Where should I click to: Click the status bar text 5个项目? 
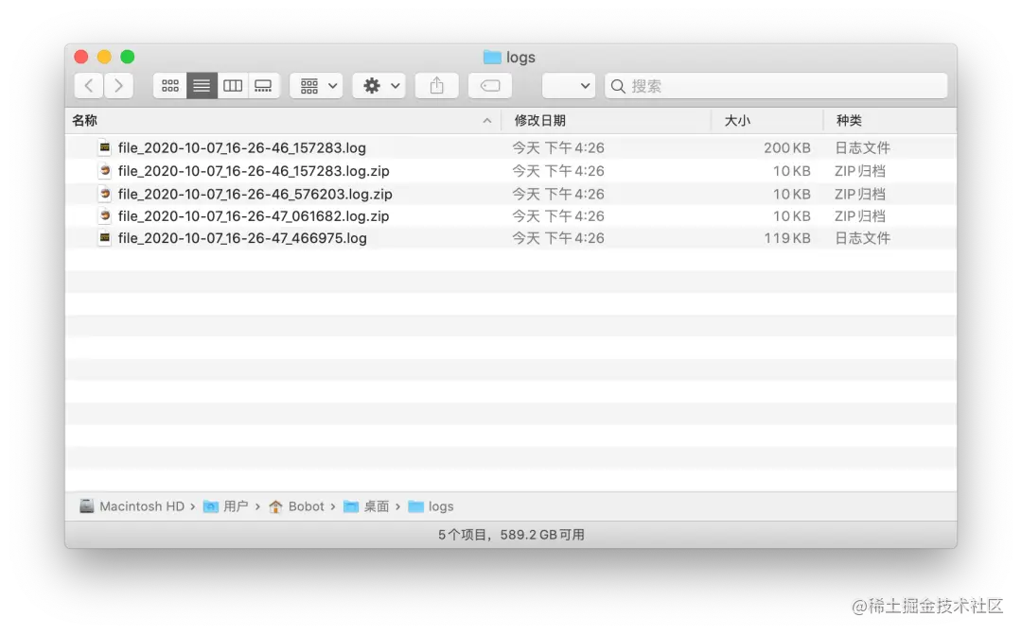coord(462,535)
